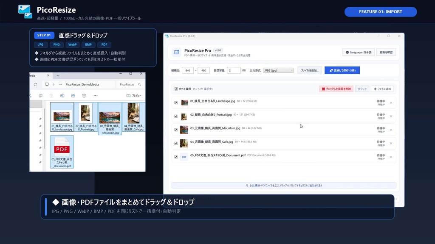This screenshot has width=435, height=244.
Task: Uncheck the 03_元画像_横長_高画質_Mountain.jpg row checkbox
Action: (176, 130)
